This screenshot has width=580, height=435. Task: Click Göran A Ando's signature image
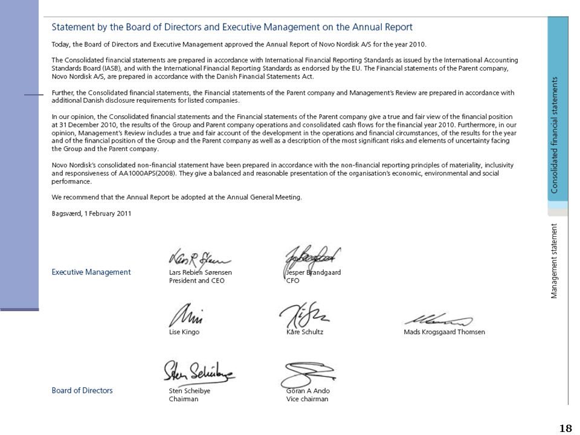(x=308, y=375)
